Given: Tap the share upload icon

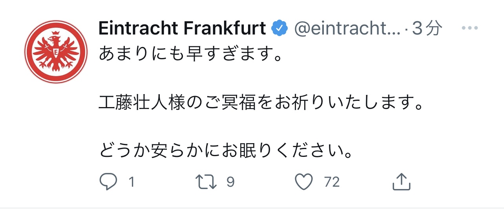Looking at the screenshot, I should tap(401, 182).
